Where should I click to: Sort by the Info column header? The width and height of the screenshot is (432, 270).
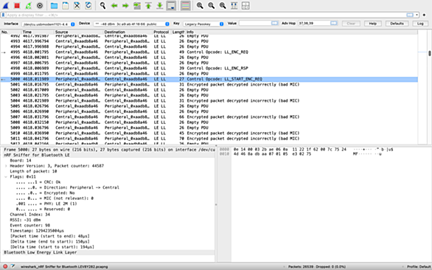[302, 32]
